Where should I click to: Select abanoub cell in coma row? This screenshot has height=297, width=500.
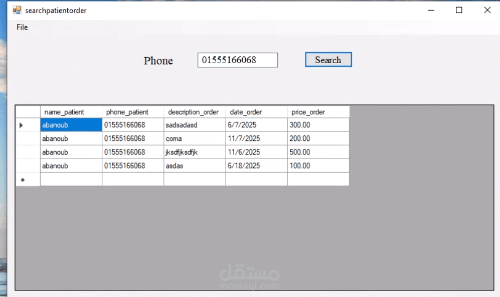(71, 138)
